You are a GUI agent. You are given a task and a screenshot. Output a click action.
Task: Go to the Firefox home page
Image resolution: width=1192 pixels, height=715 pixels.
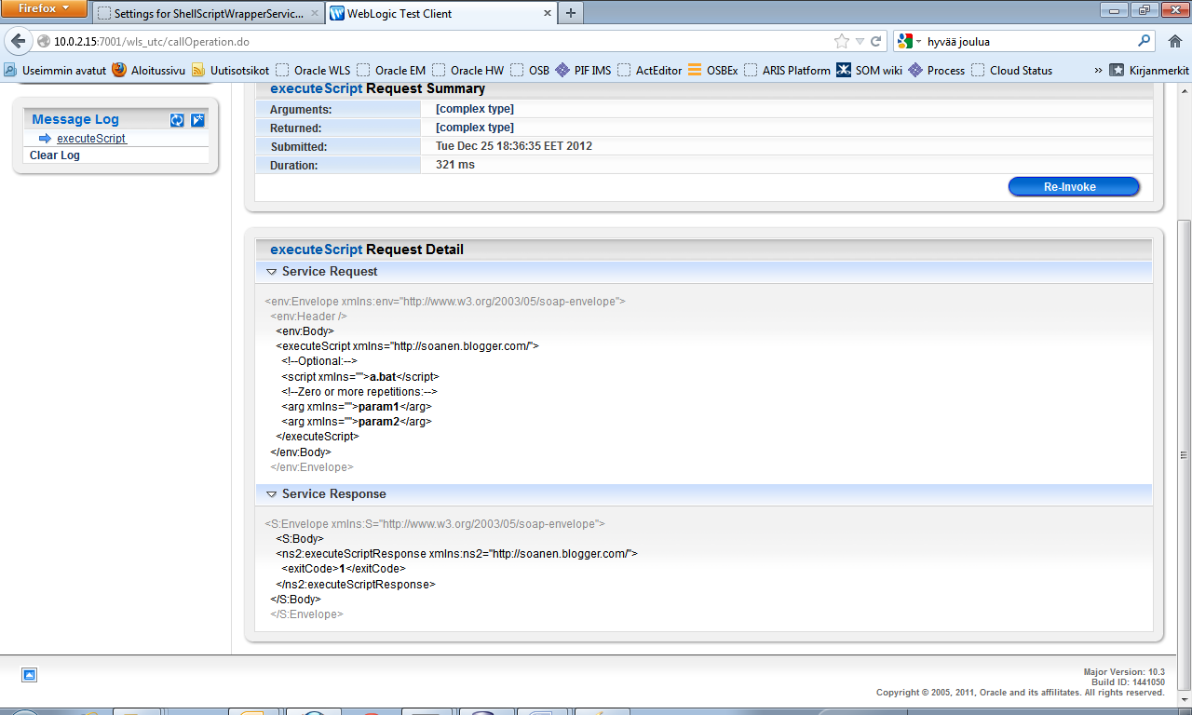(1174, 42)
